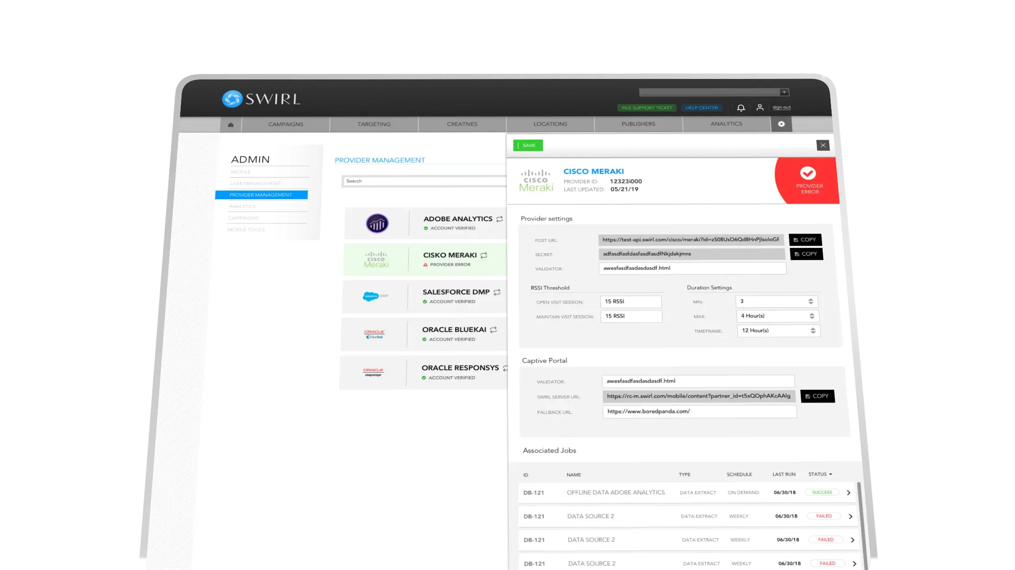Click the SUCCESS status badge
The image size is (1015, 570).
[x=822, y=492]
